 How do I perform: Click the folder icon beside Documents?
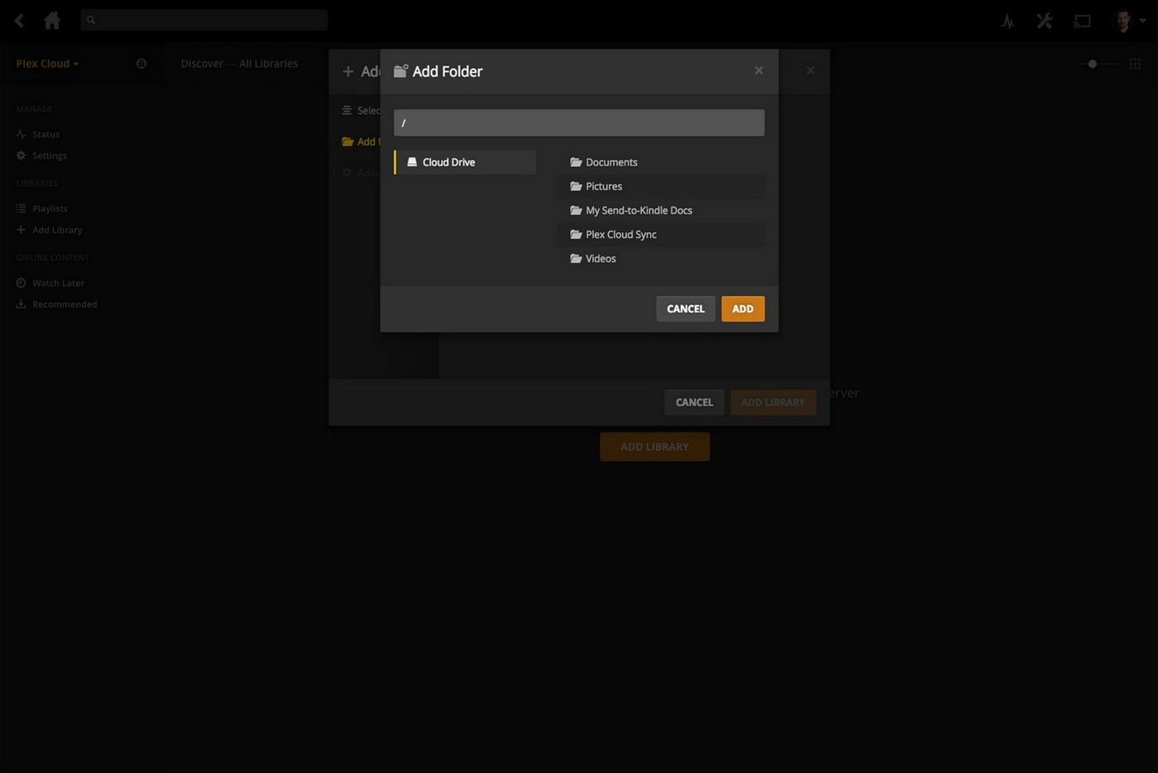pos(576,162)
